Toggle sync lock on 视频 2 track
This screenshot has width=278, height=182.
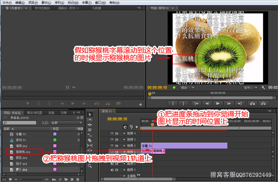pos(116,146)
